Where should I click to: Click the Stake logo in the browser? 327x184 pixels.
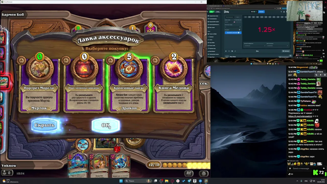[226, 12]
